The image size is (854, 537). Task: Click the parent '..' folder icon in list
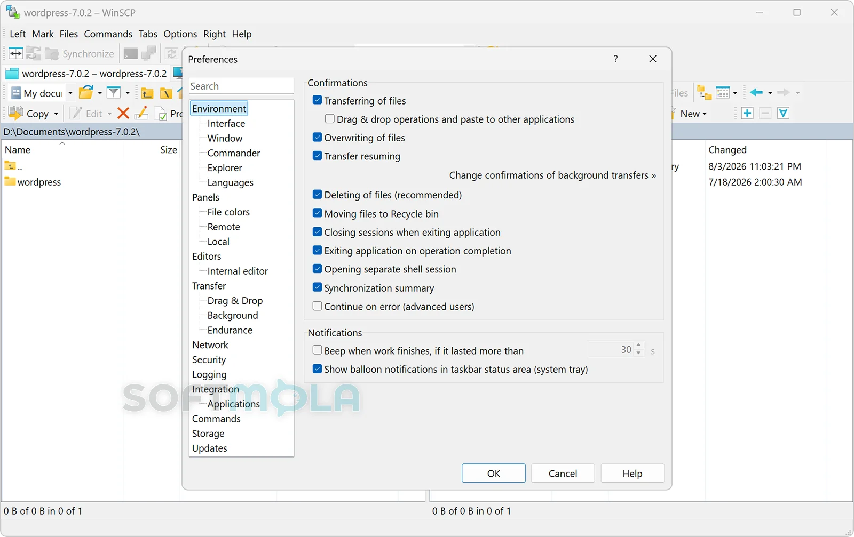click(10, 166)
